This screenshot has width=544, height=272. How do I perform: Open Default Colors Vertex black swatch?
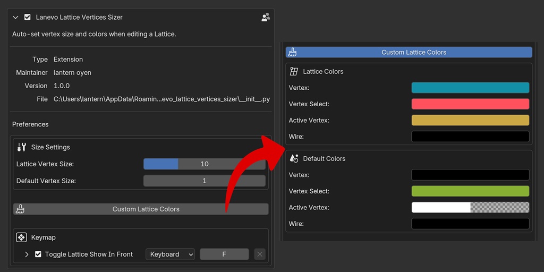[470, 175]
